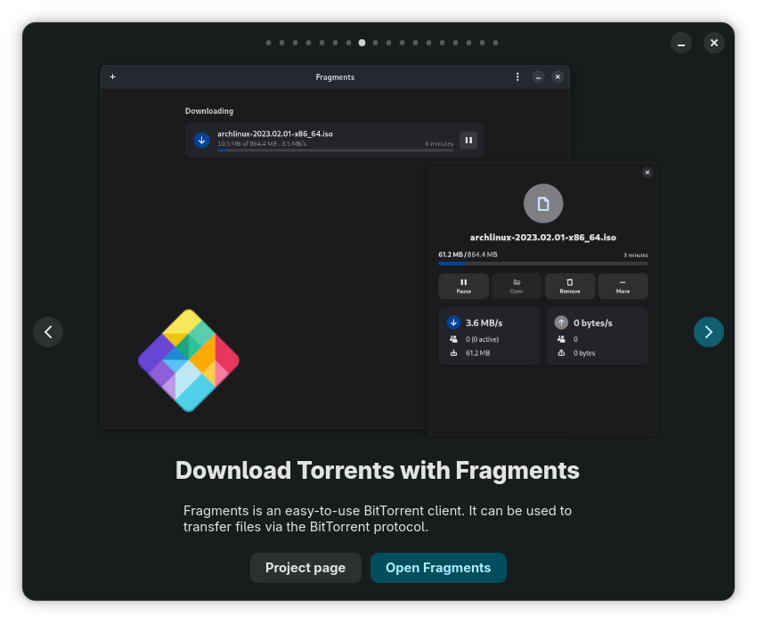Open the Fragments three-dot menu
Image resolution: width=757 pixels, height=623 pixels.
pos(517,77)
